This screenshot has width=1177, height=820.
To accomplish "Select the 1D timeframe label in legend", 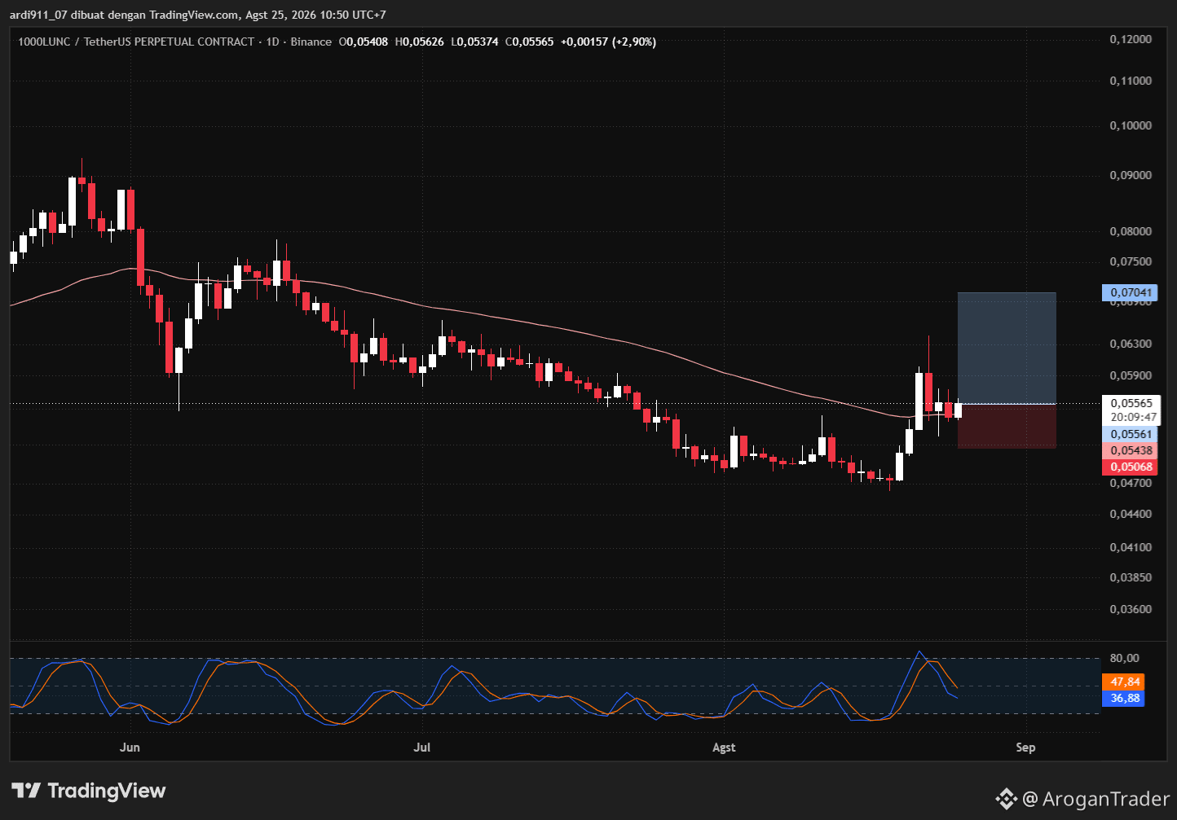I will 272,42.
